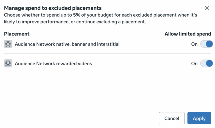This screenshot has width=215, height=128.
Task: Click the blue knob of the rewarded videos switch
Action: [209, 64]
